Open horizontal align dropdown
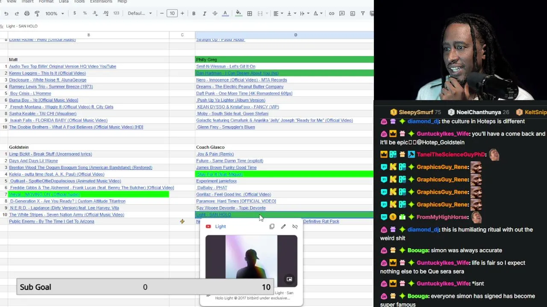The height and width of the screenshot is (307, 547). [278, 14]
